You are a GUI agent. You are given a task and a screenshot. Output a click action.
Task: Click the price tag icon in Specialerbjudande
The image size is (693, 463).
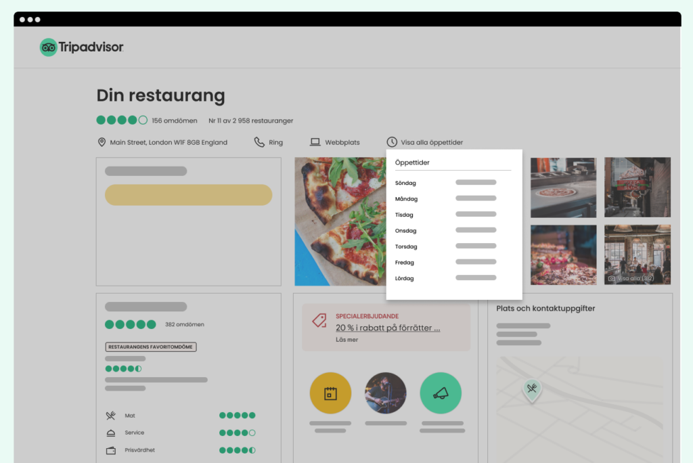pos(319,321)
